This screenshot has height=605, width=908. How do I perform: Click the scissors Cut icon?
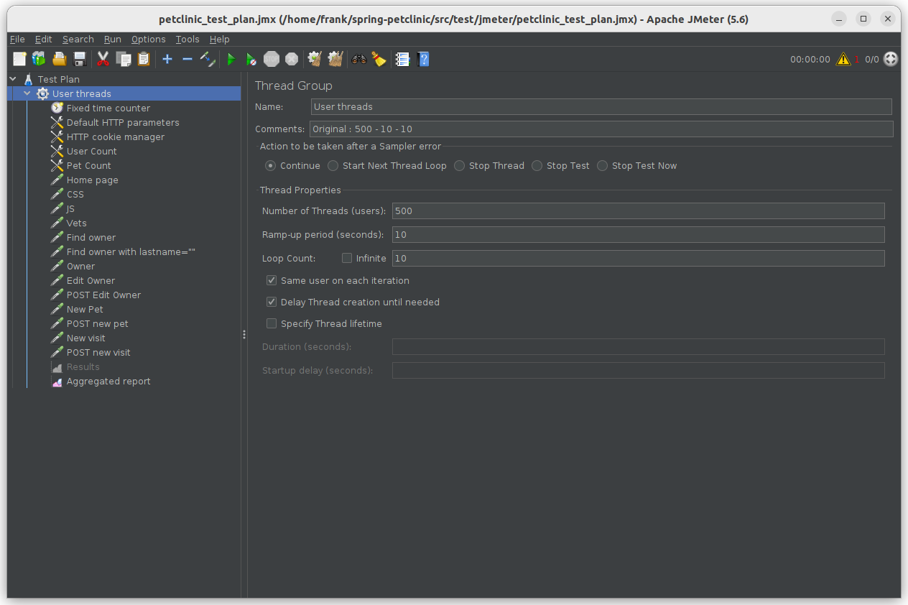point(103,60)
